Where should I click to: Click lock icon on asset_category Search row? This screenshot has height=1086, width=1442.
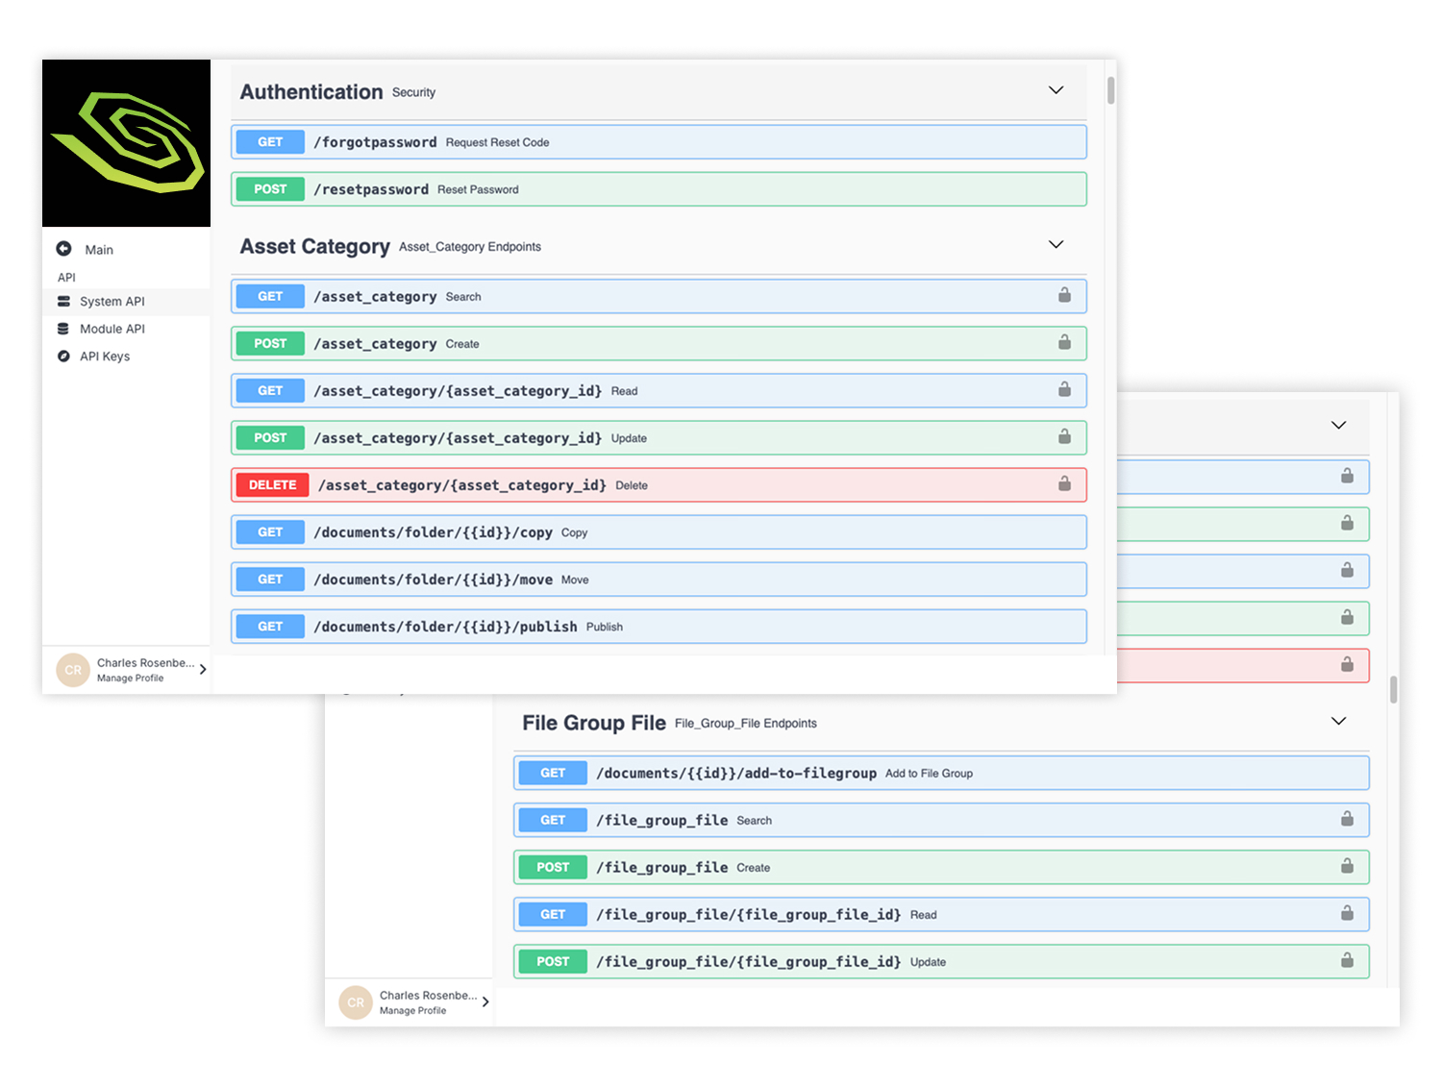coord(1064,295)
